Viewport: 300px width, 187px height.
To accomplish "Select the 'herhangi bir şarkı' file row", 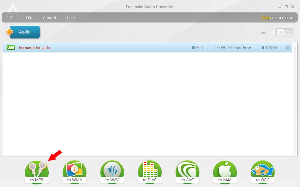I will pyautogui.click(x=116, y=48).
